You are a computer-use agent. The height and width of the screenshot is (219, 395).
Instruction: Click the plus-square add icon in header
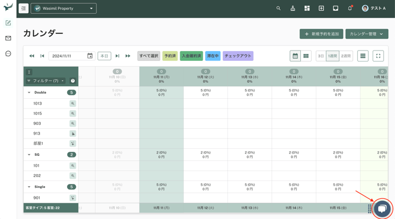point(321,8)
